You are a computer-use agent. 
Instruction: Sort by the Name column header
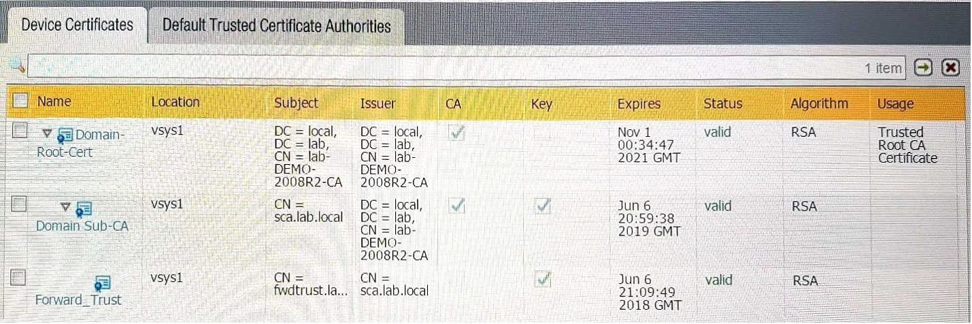(x=54, y=101)
